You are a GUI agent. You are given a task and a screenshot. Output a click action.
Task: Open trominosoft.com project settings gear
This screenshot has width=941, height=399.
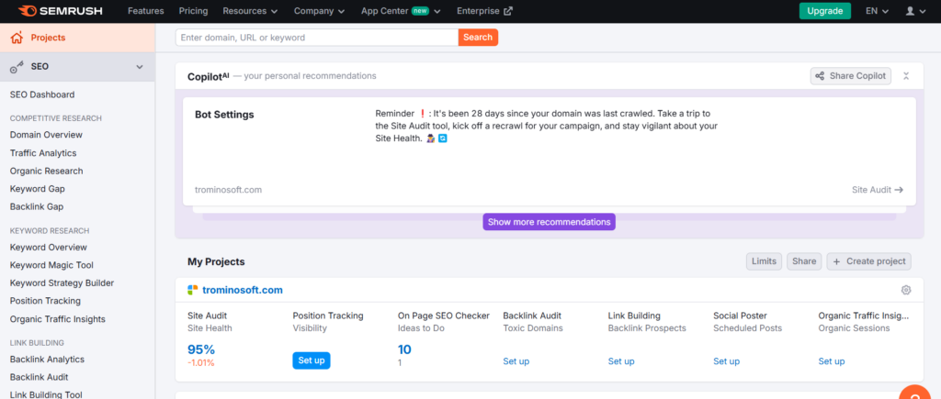point(906,290)
